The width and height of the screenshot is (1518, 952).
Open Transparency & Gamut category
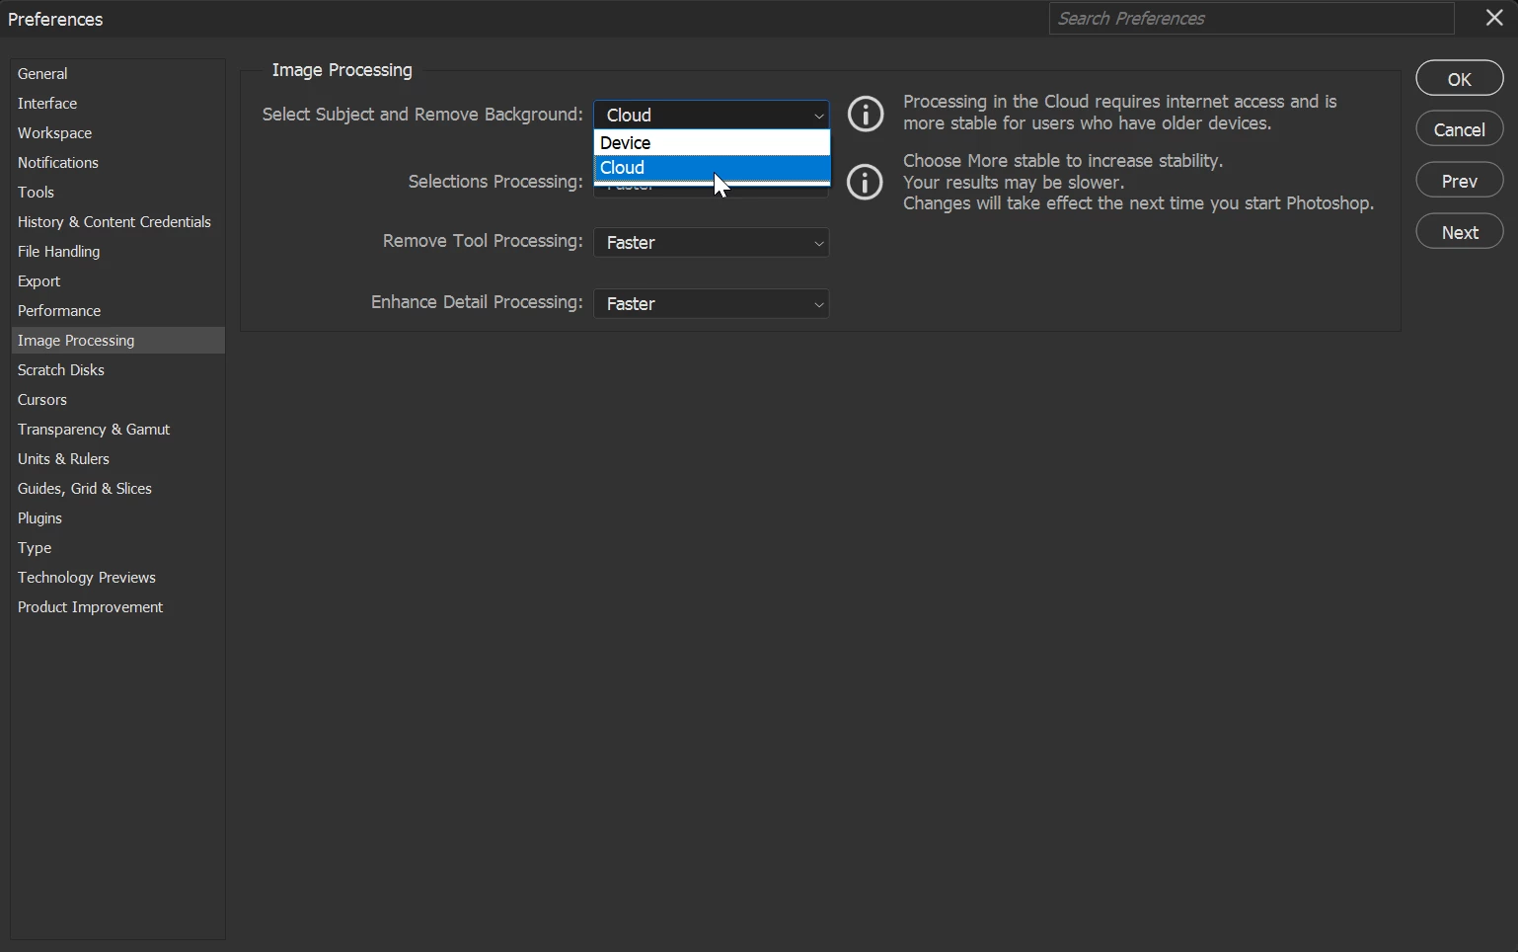(x=117, y=429)
